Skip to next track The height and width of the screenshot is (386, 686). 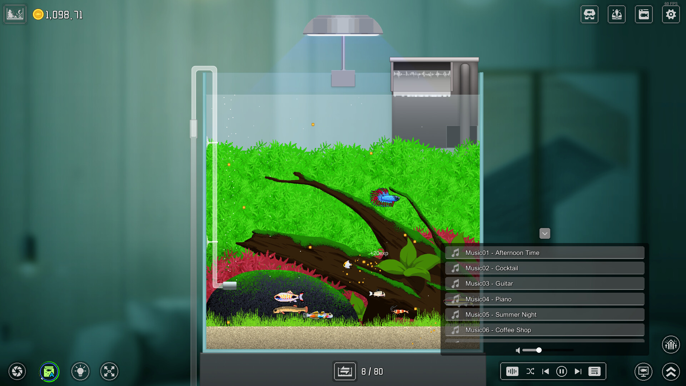point(578,372)
